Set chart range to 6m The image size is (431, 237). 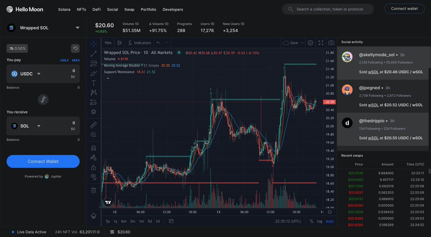pos(124,221)
